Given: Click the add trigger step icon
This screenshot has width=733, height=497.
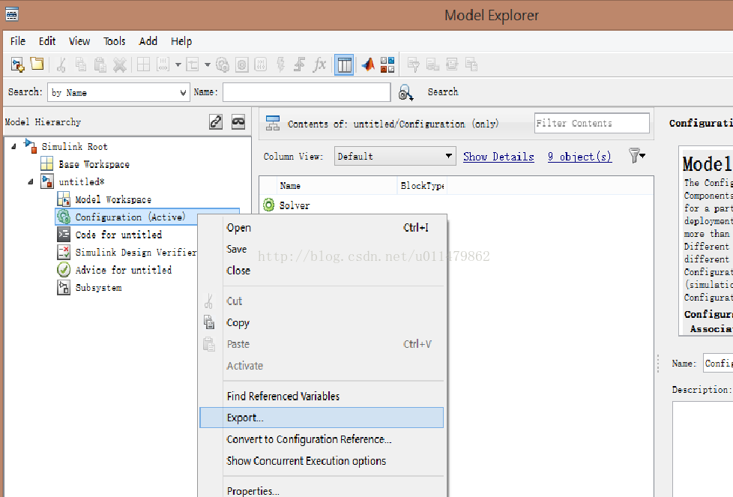Looking at the screenshot, I should (299, 64).
